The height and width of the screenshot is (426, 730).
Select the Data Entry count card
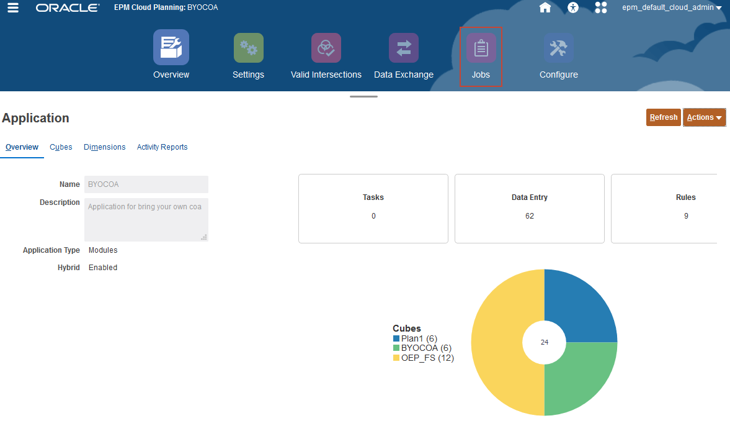click(529, 209)
